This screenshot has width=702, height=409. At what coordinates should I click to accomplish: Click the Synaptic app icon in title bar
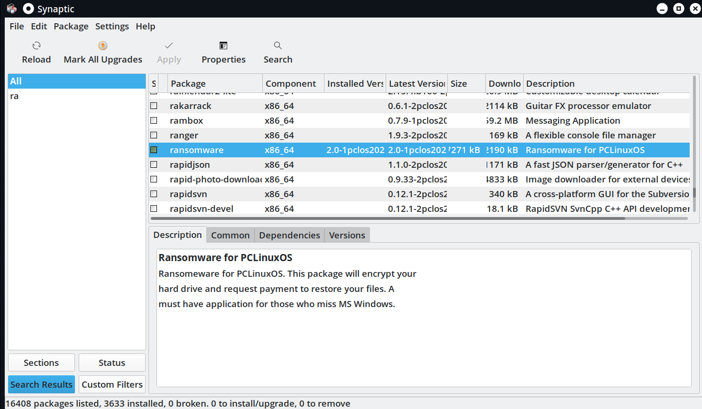[x=12, y=9]
